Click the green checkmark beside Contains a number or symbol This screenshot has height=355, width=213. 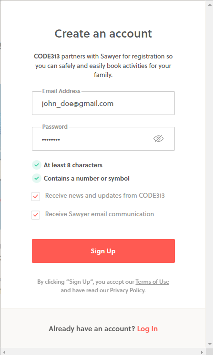37,178
